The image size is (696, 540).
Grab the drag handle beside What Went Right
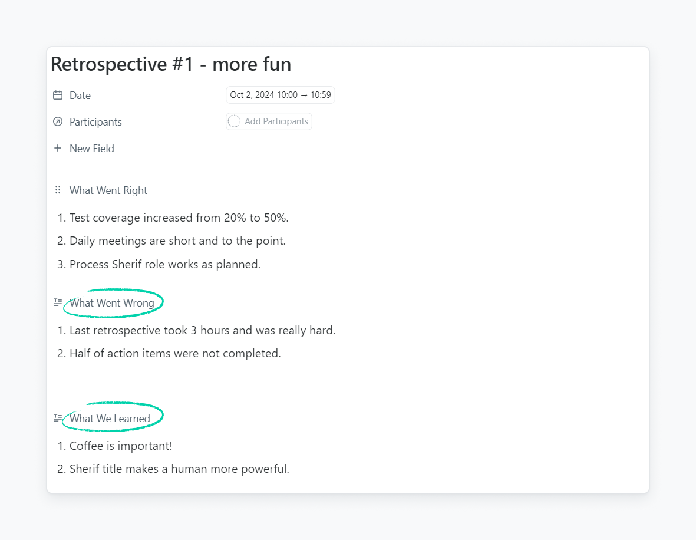tap(58, 190)
